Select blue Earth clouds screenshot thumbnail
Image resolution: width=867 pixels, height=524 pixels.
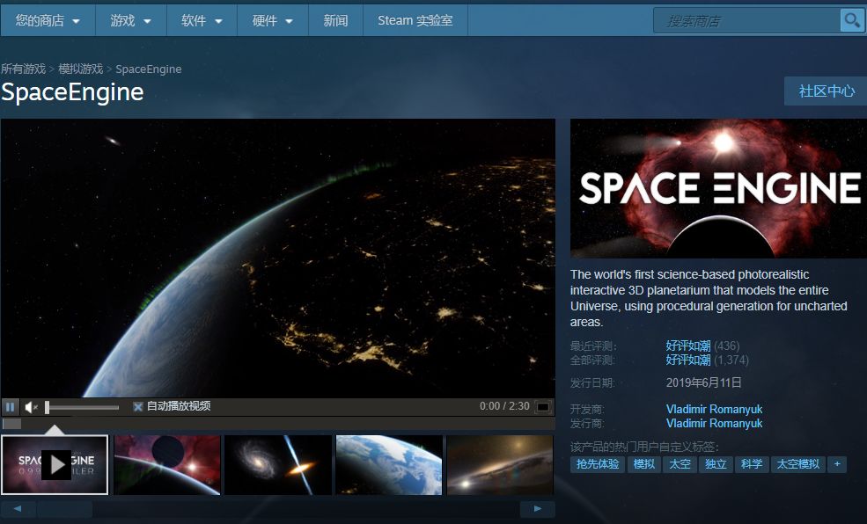tap(389, 464)
